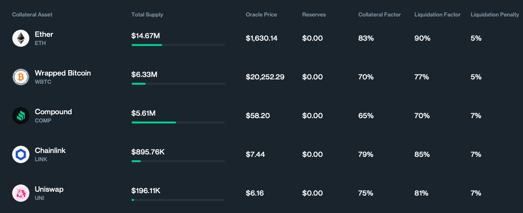The width and height of the screenshot is (523, 213).
Task: Select Ether's 5% liquidation penalty
Action: pos(476,38)
